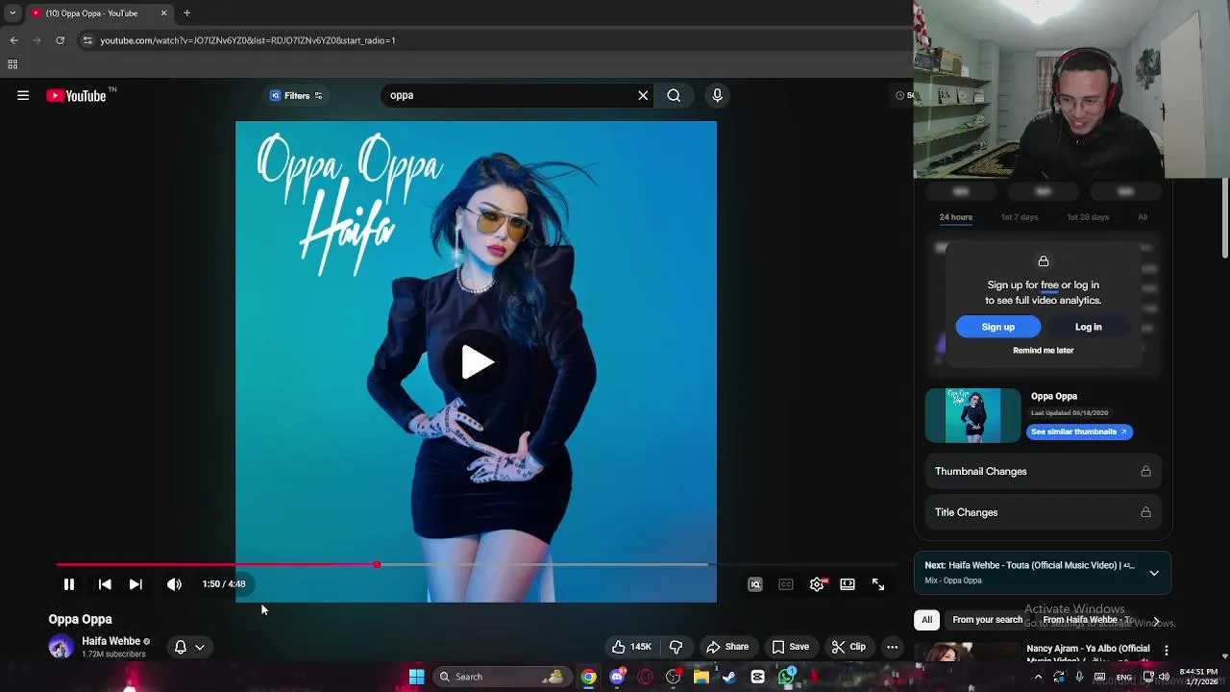This screenshot has height=692, width=1230.
Task: Expand the subscription notification dropdown arrow
Action: pyautogui.click(x=200, y=647)
